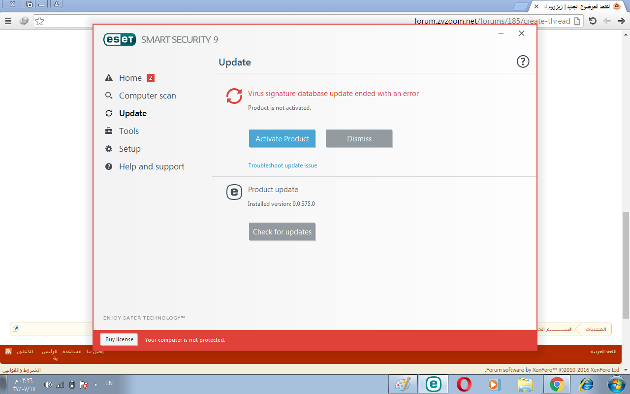
Task: Click the battery tray icon
Action: point(72,385)
